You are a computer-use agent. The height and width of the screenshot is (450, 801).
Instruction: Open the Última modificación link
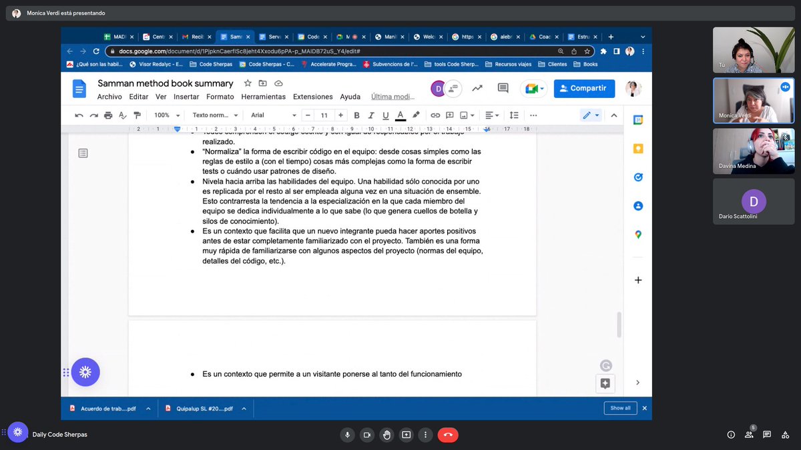tap(393, 97)
